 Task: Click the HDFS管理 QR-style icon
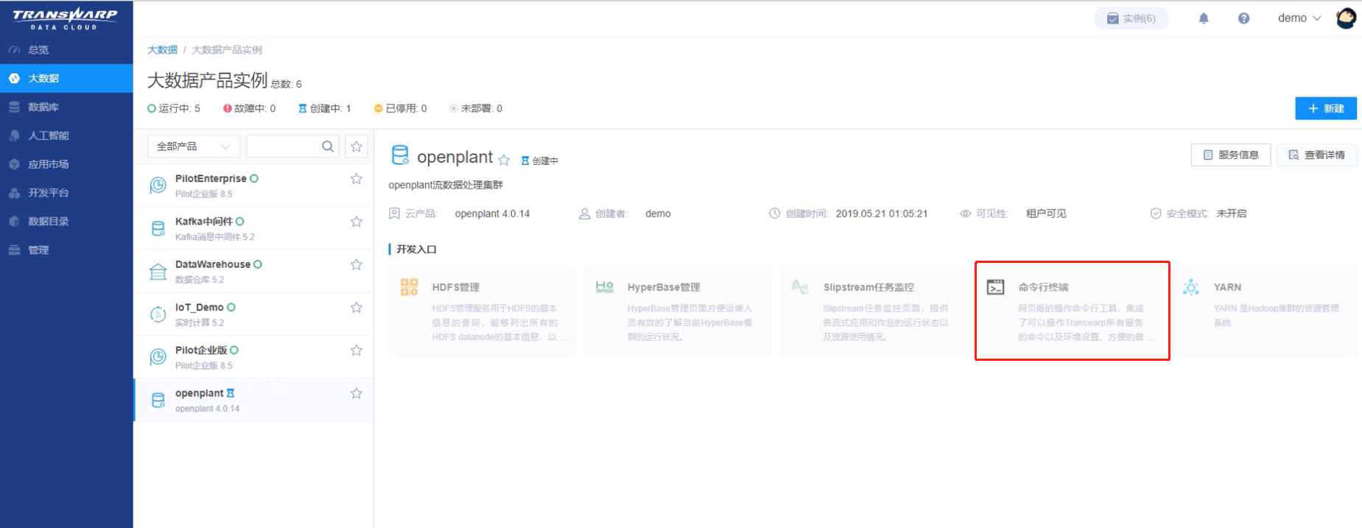[x=410, y=287]
